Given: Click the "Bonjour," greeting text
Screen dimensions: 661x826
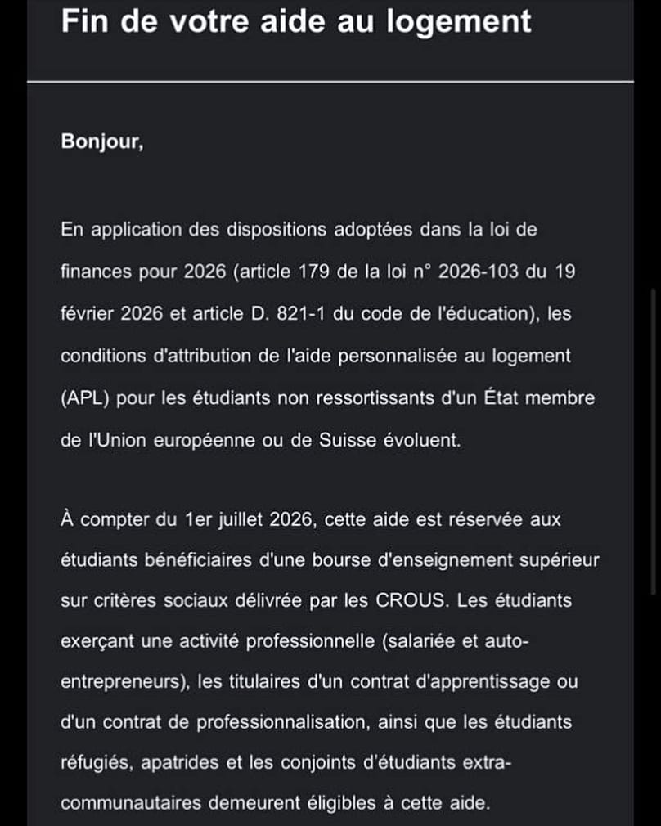Looking at the screenshot, I should [x=102, y=141].
